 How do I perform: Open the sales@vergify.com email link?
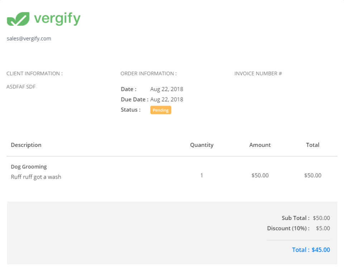click(29, 39)
